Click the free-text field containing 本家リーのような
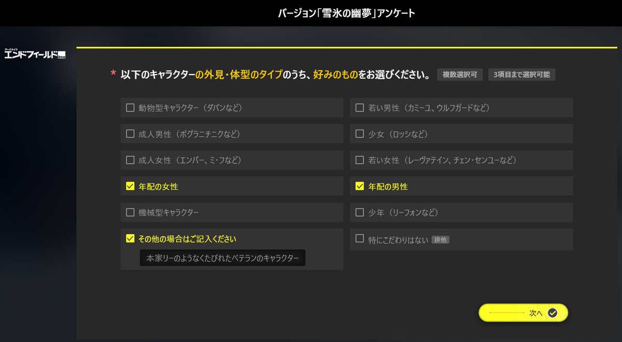Screen dimensions: 622x342 [x=222, y=258]
